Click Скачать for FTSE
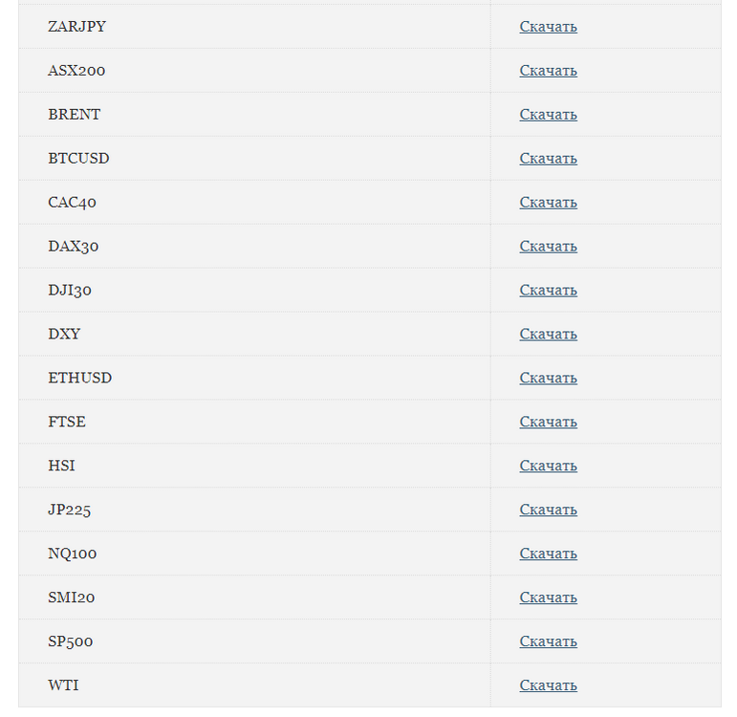Image resolution: width=737 pixels, height=717 pixels. pyautogui.click(x=548, y=422)
